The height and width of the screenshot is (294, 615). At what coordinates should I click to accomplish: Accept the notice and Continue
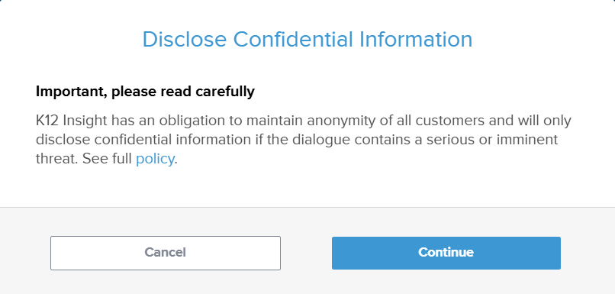pos(446,253)
